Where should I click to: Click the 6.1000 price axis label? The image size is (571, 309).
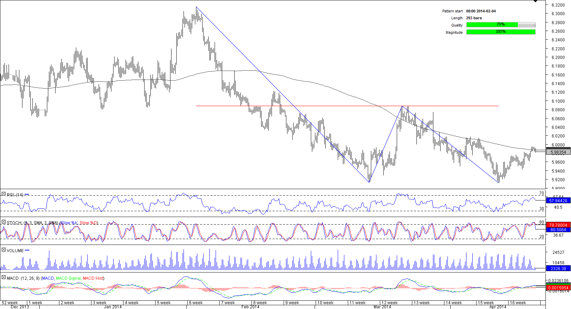tap(558, 101)
